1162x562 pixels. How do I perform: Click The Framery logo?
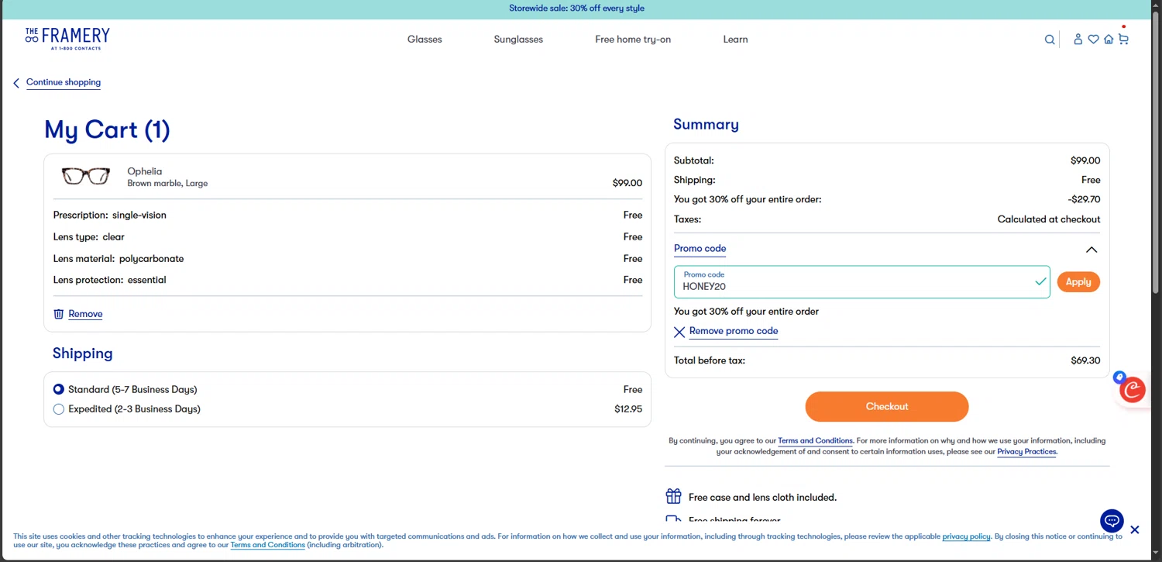coord(67,39)
